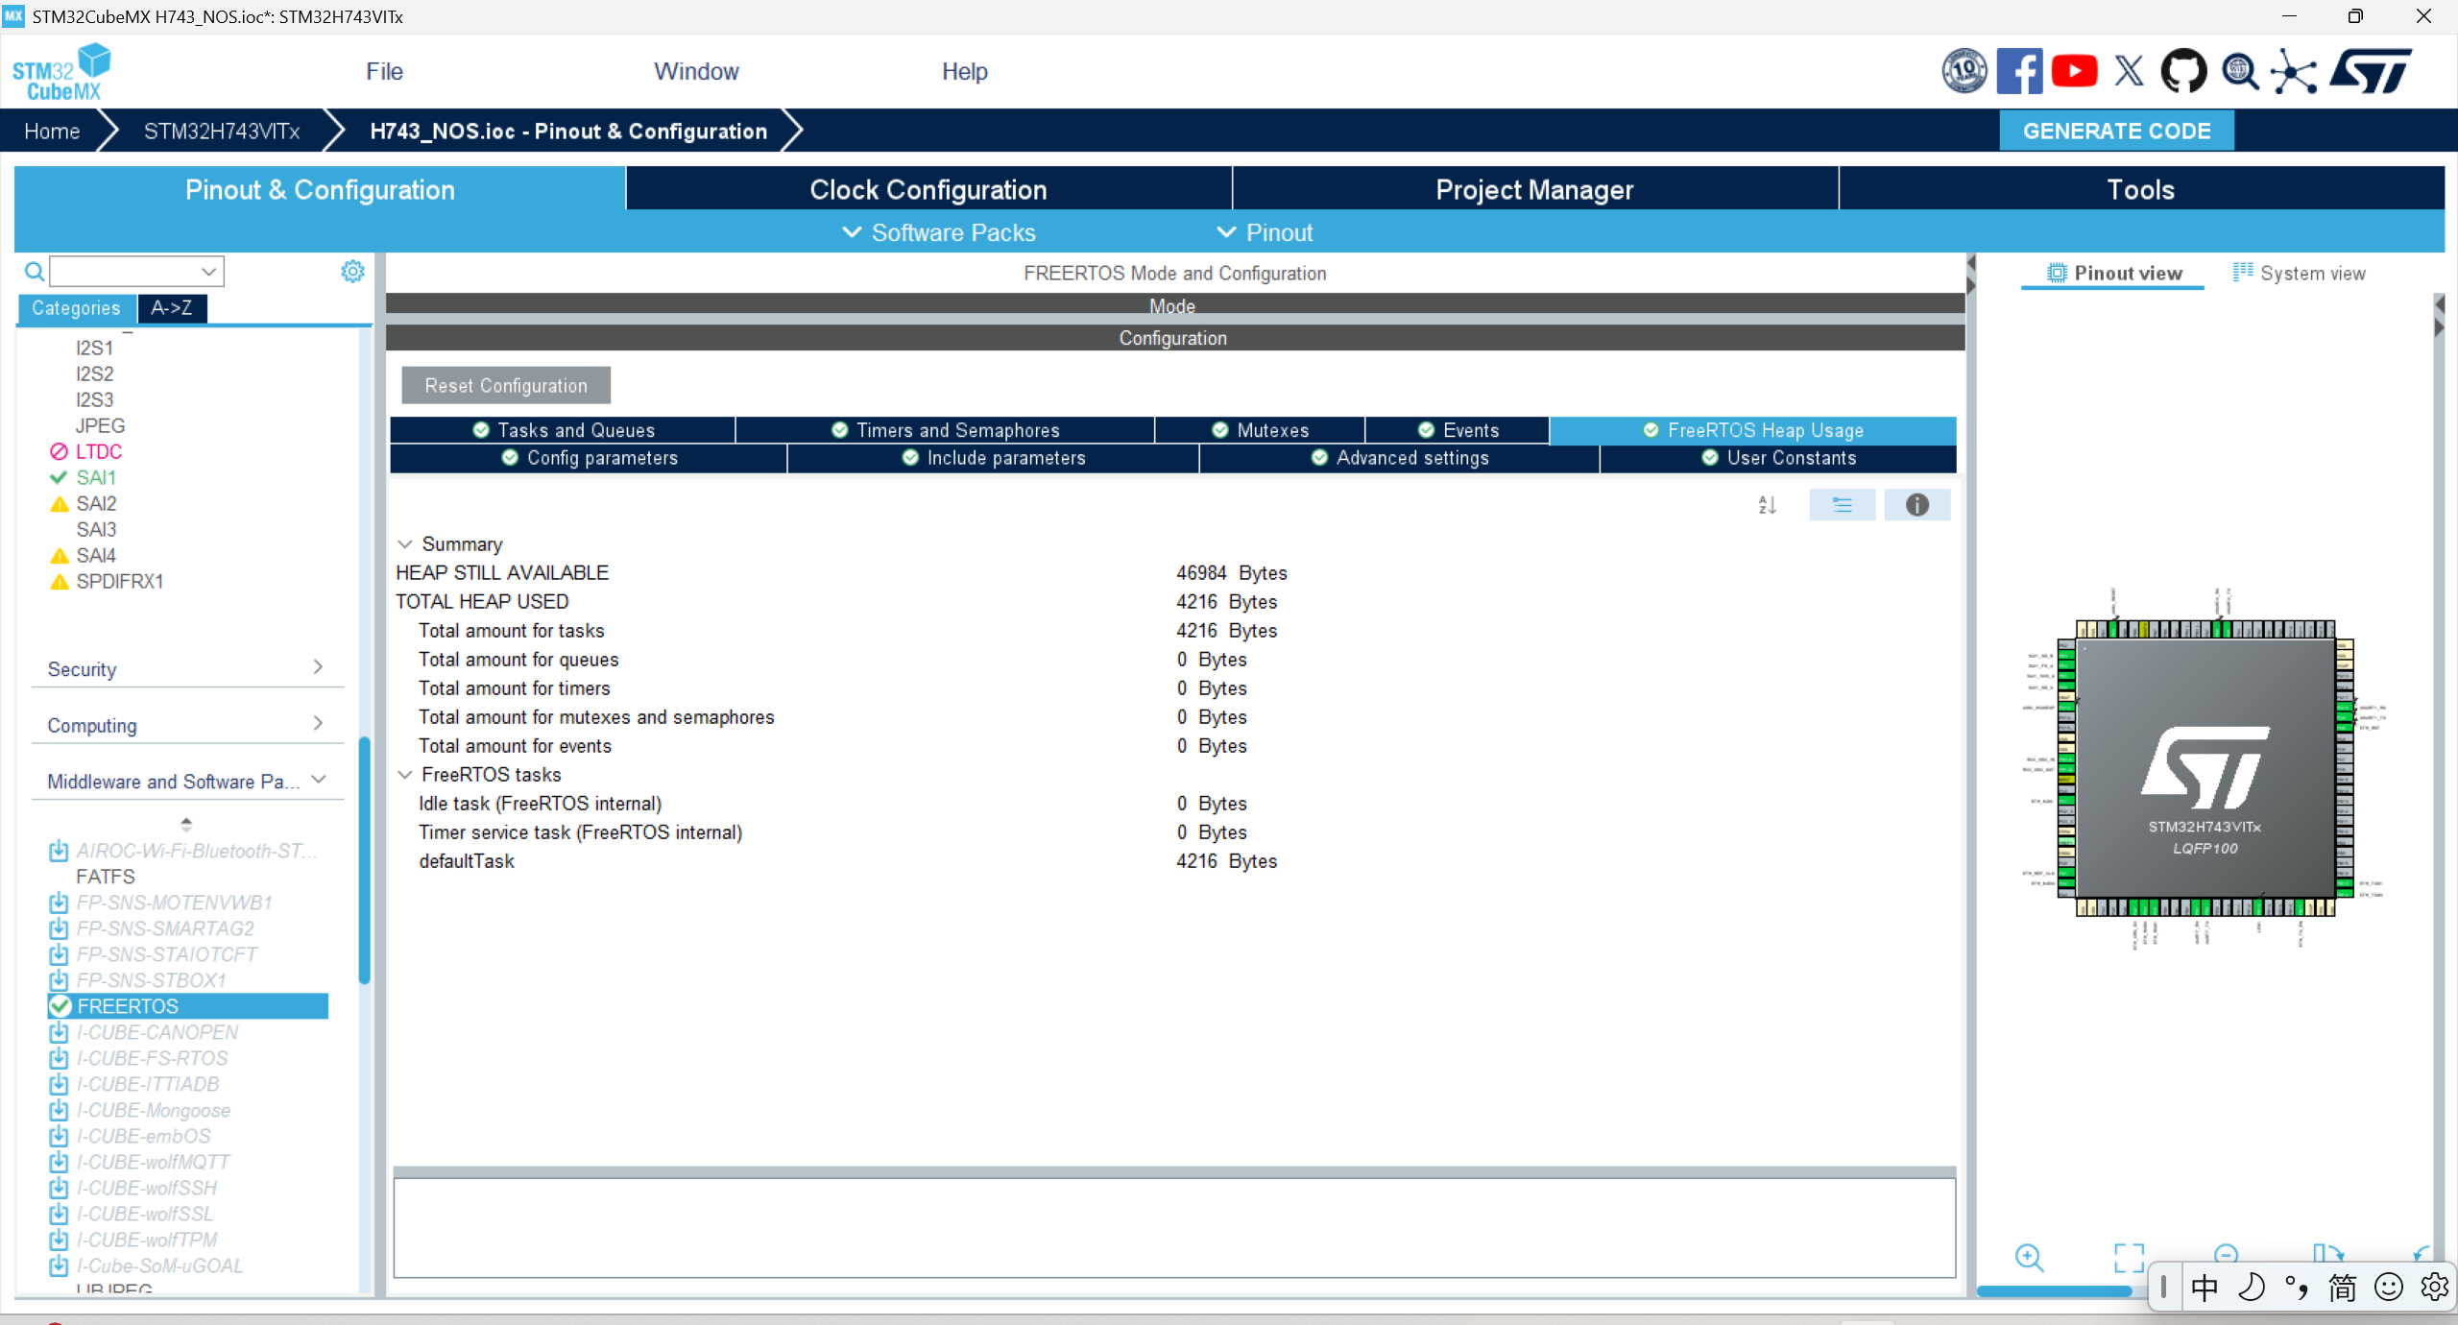Image resolution: width=2458 pixels, height=1325 pixels.
Task: Open the GitHub icon link
Action: pyautogui.click(x=2183, y=71)
